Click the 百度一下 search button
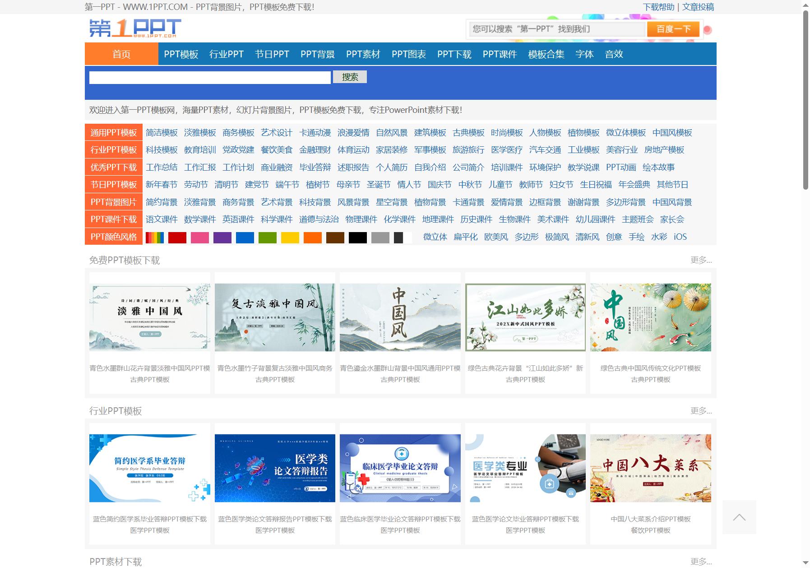Image resolution: width=810 pixels, height=568 pixels. [x=673, y=29]
